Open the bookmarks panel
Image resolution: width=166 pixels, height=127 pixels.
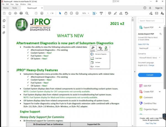[x=4, y=27]
